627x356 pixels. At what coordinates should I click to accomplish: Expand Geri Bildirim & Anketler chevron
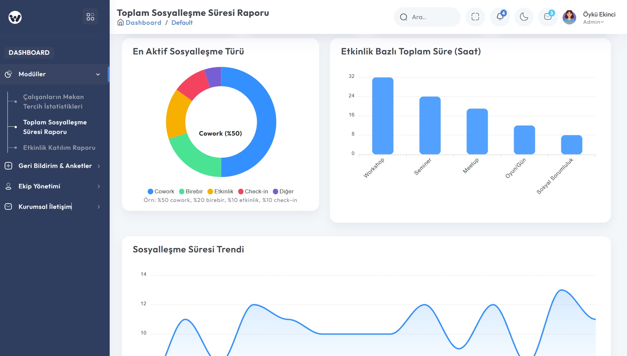[x=99, y=166]
